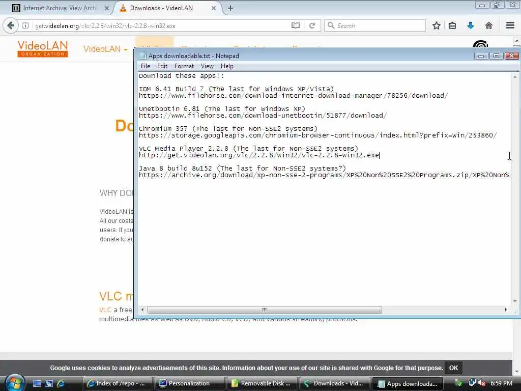Click the Java 8 build 8u152 line
This screenshot has width=521, height=391.
pyautogui.click(x=242, y=169)
